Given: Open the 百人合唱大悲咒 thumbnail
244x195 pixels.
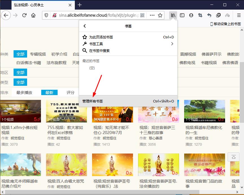Looking at the screenshot, I should click(x=66, y=165).
